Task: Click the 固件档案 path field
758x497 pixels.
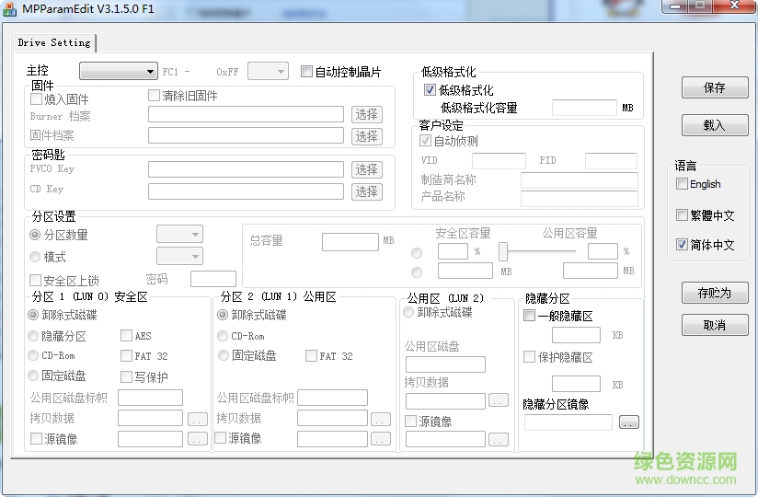Action: click(246, 135)
